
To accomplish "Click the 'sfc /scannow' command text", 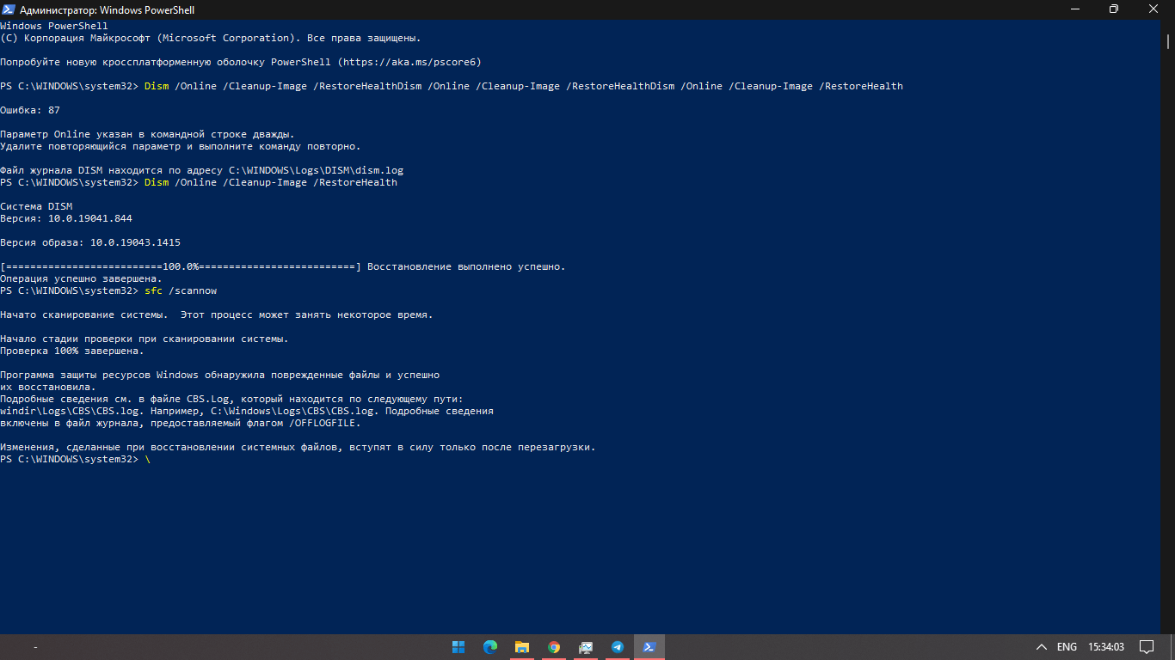I will tap(181, 290).
